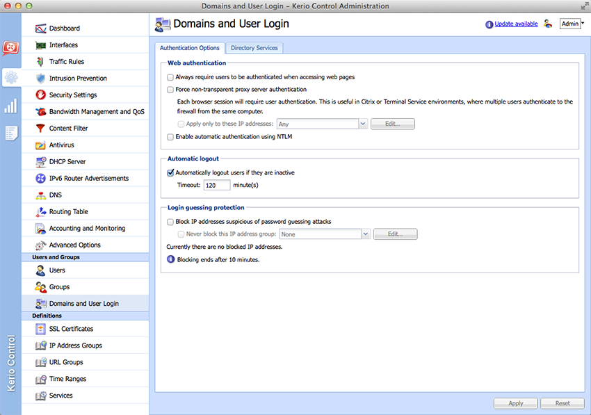
Task: Switch to the Directory Services tab
Action: (x=254, y=48)
